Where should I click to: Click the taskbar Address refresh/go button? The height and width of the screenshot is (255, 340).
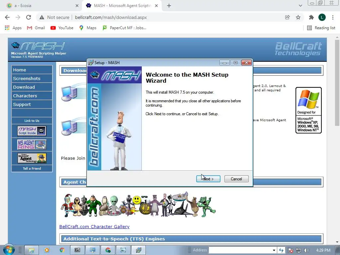281,250
